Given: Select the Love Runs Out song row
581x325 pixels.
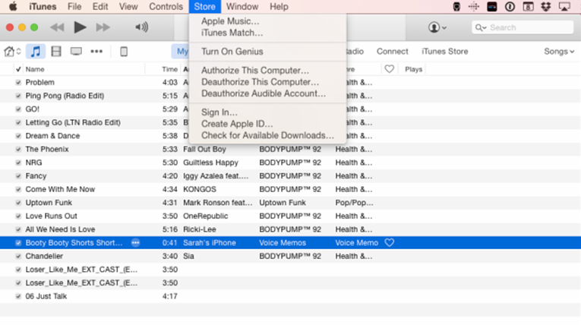Looking at the screenshot, I should [290, 216].
